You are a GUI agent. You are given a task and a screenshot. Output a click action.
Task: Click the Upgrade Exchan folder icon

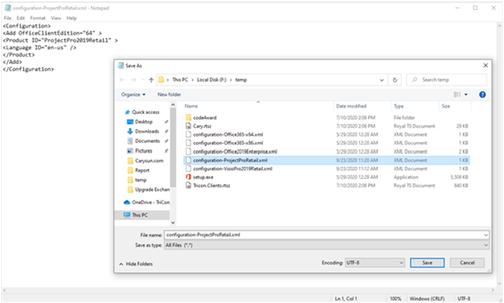(x=130, y=189)
